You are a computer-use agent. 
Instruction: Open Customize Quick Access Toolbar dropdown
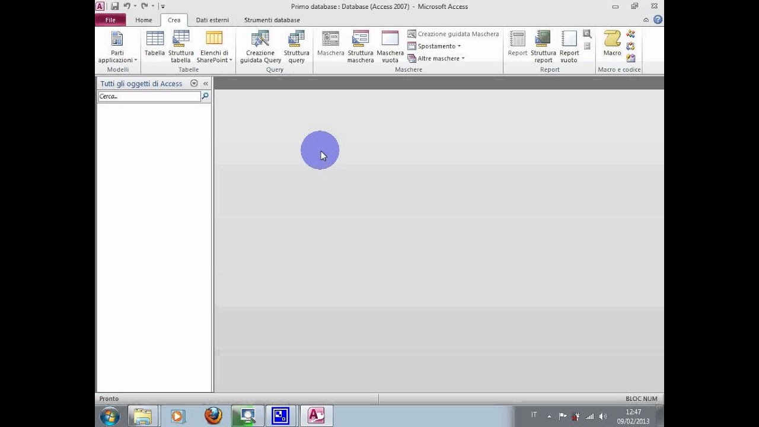(162, 7)
